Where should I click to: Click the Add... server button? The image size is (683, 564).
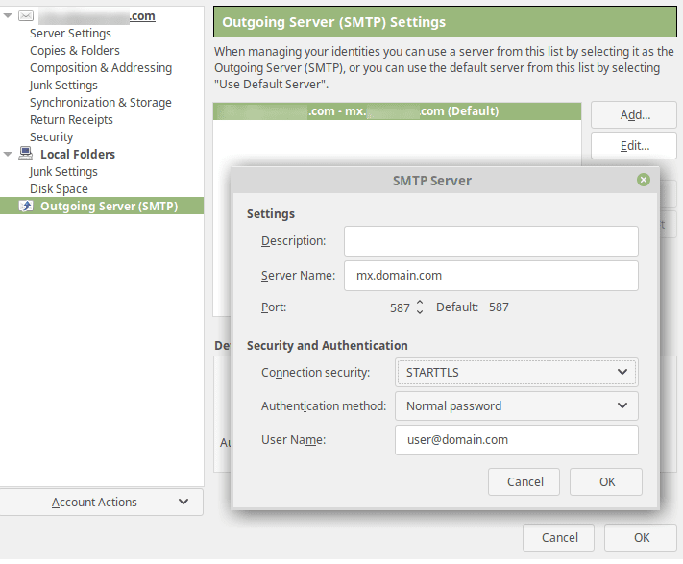pos(634,115)
